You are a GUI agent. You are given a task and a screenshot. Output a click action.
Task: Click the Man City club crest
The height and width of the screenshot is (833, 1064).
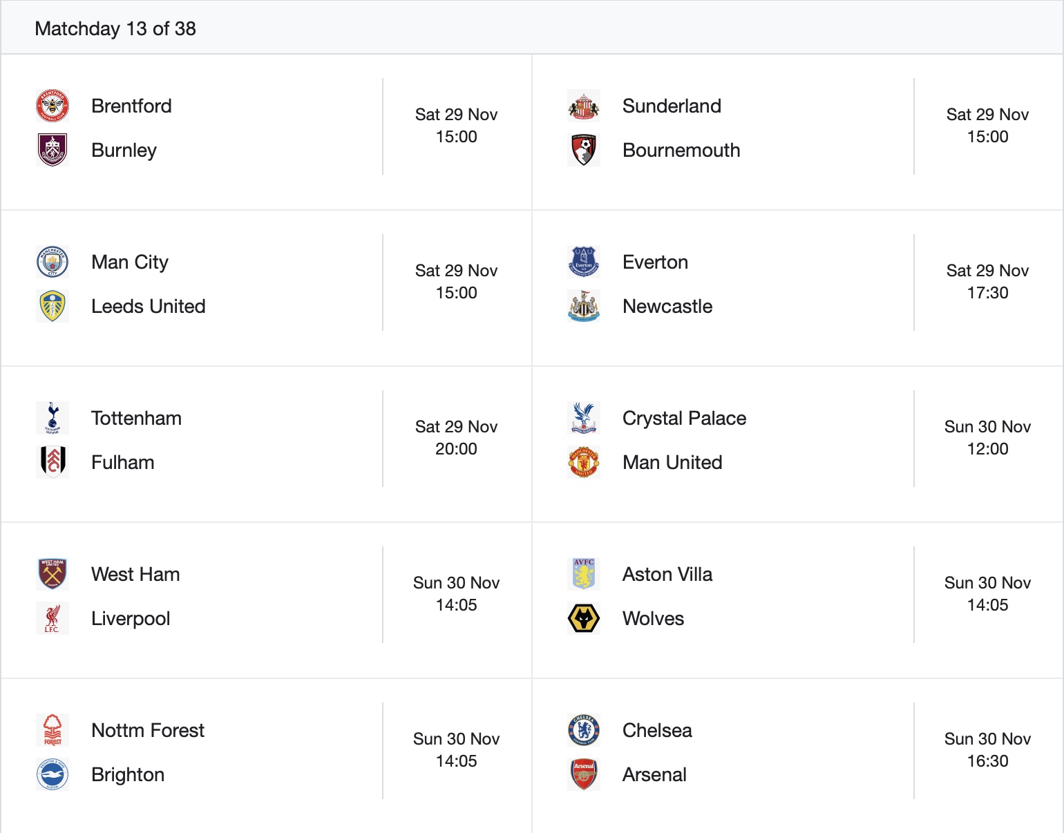point(53,262)
